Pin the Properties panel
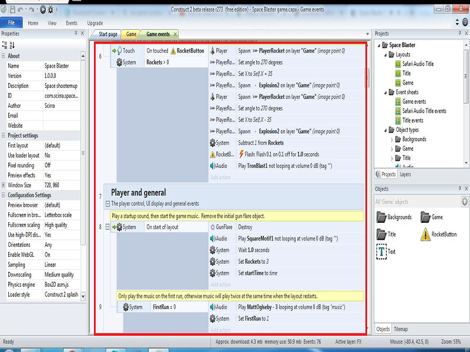Viewport: 470px width, 352px height. coord(76,33)
